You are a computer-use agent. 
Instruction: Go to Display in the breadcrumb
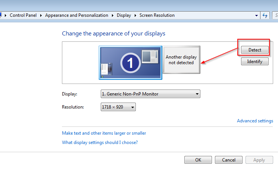point(124,16)
